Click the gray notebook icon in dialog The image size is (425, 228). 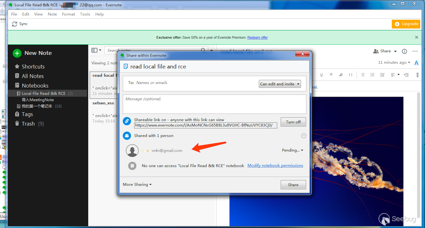click(x=132, y=166)
